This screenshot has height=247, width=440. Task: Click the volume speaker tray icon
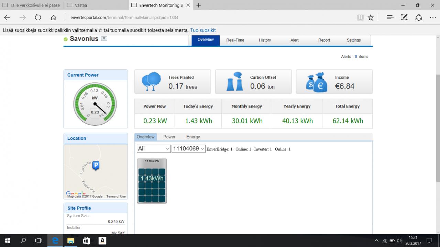pos(399,241)
